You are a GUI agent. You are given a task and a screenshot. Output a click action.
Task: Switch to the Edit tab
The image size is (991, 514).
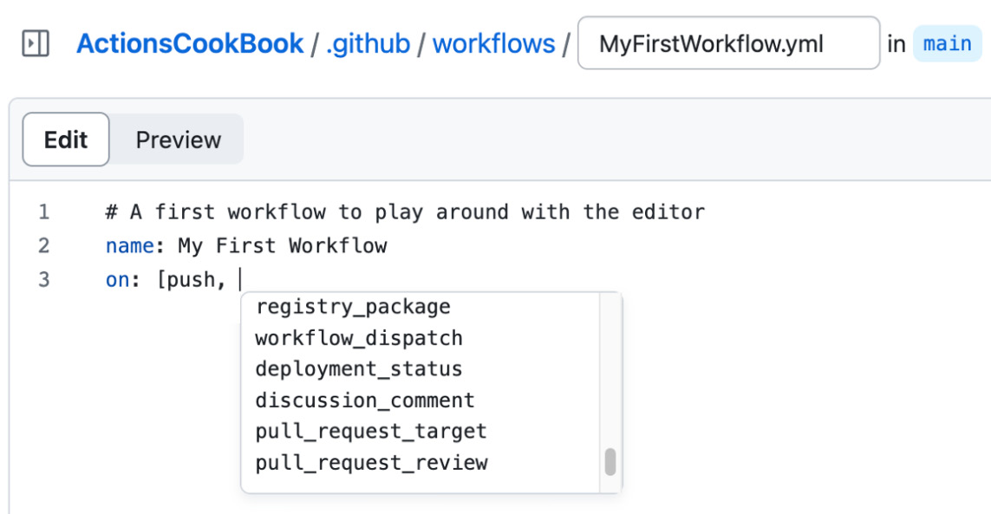click(x=66, y=140)
